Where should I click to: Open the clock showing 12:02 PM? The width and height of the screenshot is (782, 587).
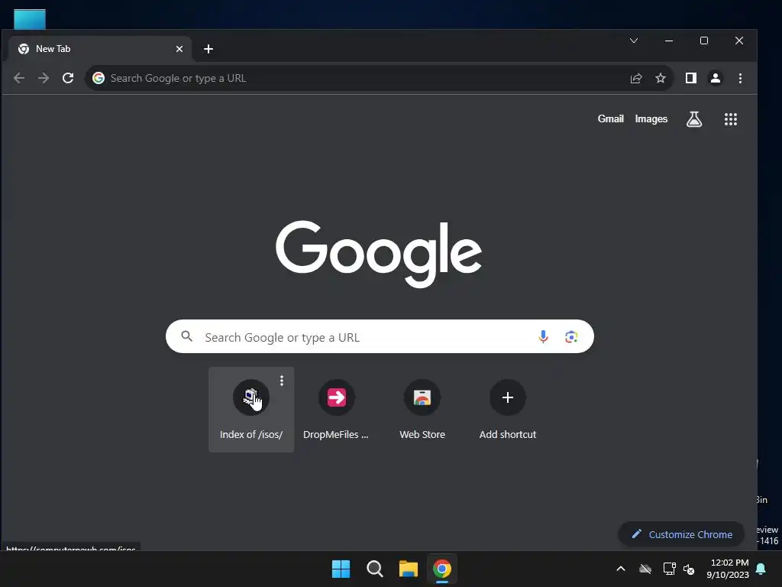click(x=728, y=569)
